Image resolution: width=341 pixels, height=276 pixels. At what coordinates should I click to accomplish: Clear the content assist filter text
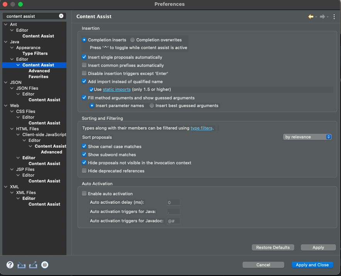coord(61,16)
